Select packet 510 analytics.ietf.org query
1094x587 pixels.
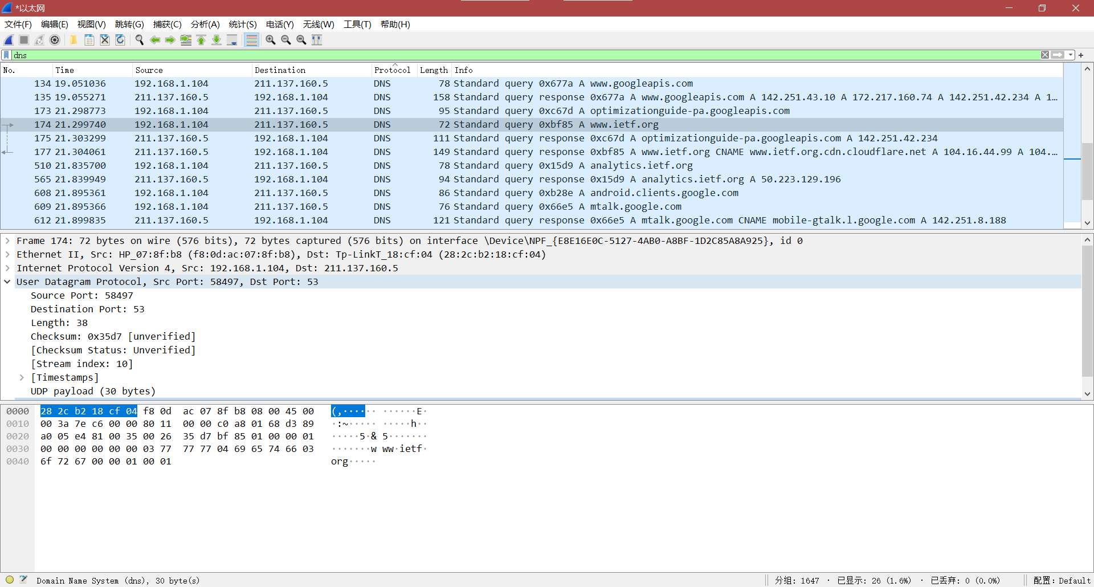(x=532, y=166)
